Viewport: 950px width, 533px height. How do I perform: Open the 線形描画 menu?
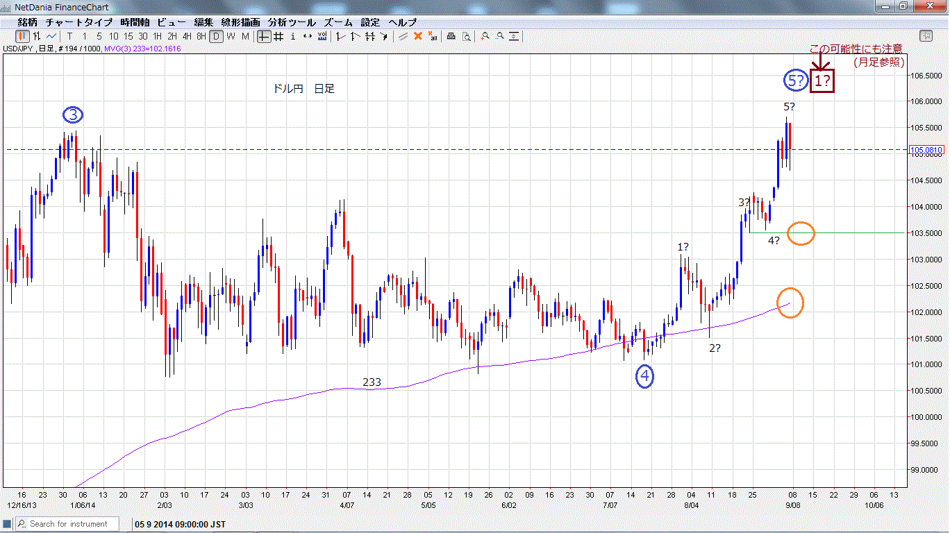pos(241,22)
